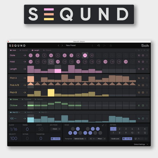The height and width of the screenshot is (158, 158).
Task: Switch to the Transpose lane tab
Action: point(27,100)
